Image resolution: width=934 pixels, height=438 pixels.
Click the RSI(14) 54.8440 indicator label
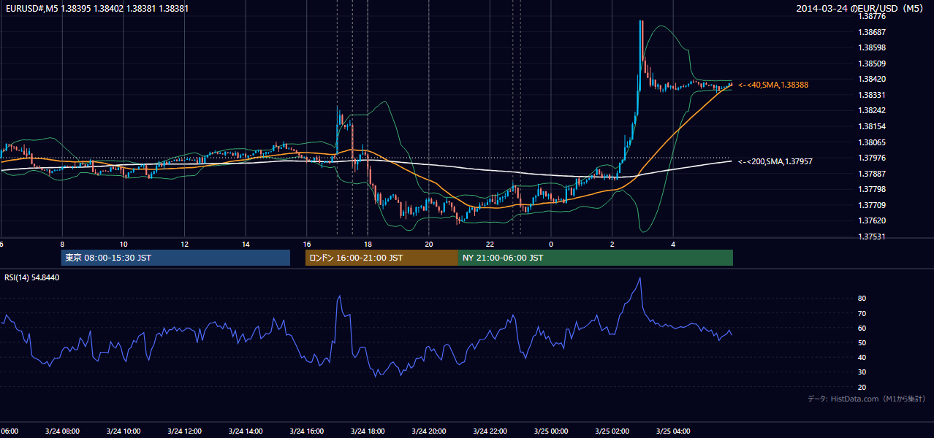pos(32,277)
